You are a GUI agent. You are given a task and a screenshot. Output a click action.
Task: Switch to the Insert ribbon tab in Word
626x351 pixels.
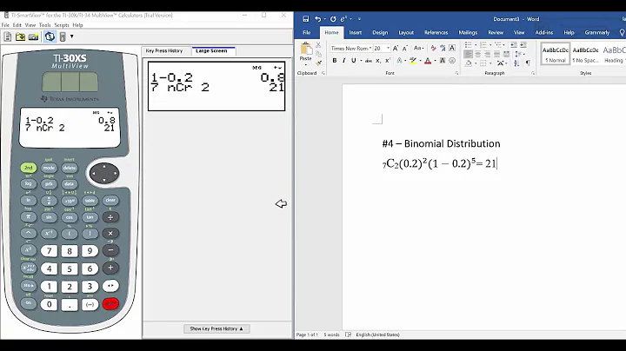[x=356, y=32]
